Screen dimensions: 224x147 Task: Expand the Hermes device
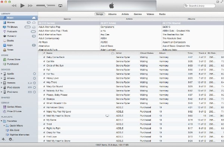[x=1, y=83]
